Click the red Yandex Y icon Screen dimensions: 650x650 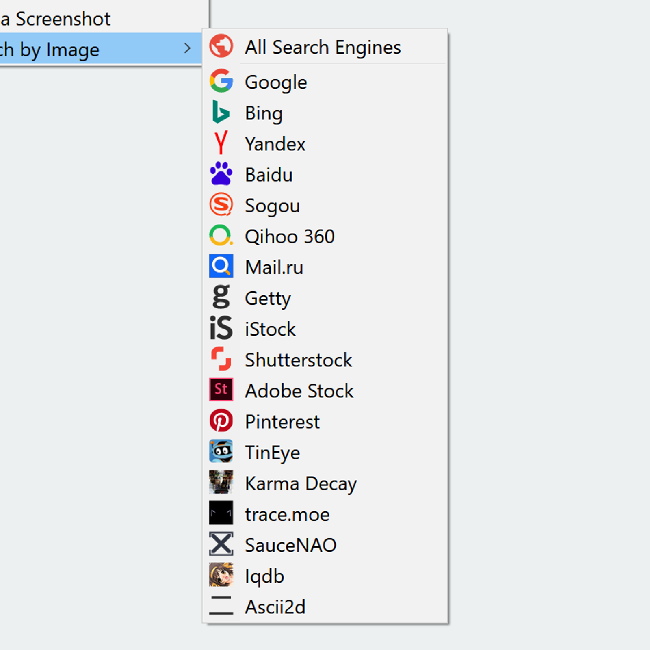[221, 143]
